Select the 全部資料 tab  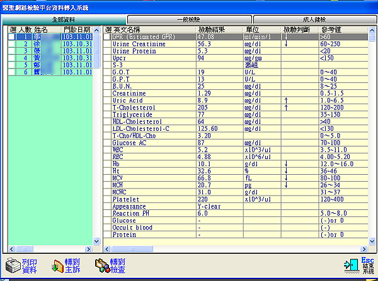pos(65,19)
